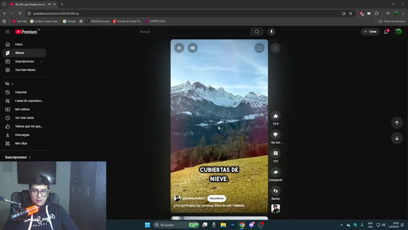This screenshot has height=230, width=408.
Task: Click the browser back arrow
Action: pos(4,13)
